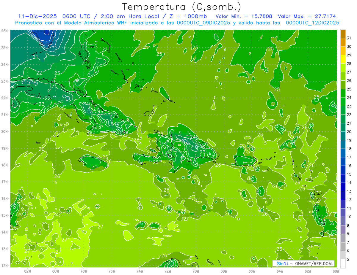Click the '78W' longitude axis label

[84, 271]
